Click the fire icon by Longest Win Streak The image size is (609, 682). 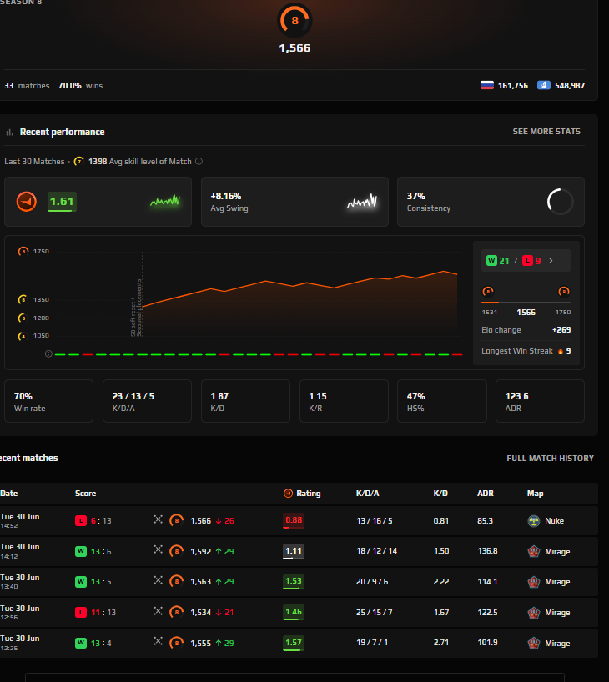point(561,350)
